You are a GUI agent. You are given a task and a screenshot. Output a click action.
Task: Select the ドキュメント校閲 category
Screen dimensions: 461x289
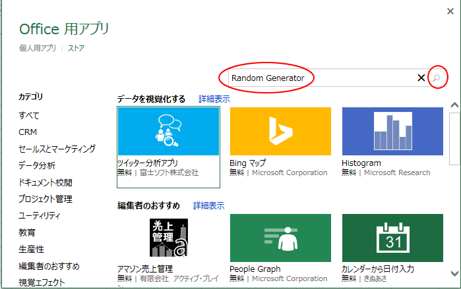pyautogui.click(x=46, y=182)
